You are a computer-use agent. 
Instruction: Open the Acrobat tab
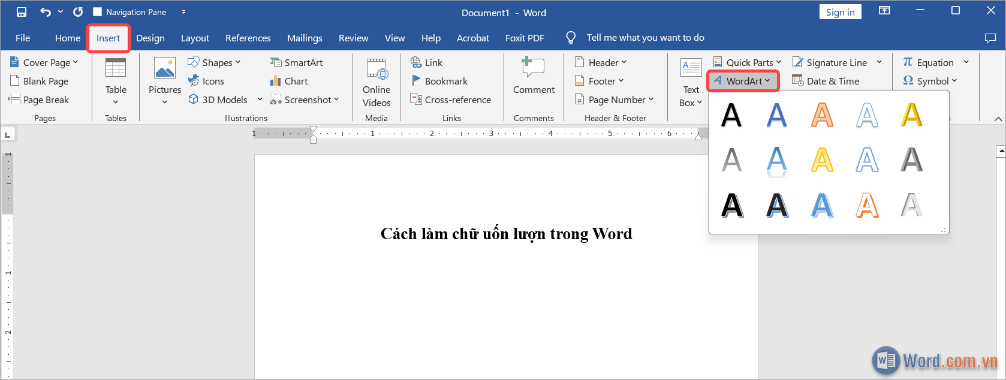coord(473,38)
